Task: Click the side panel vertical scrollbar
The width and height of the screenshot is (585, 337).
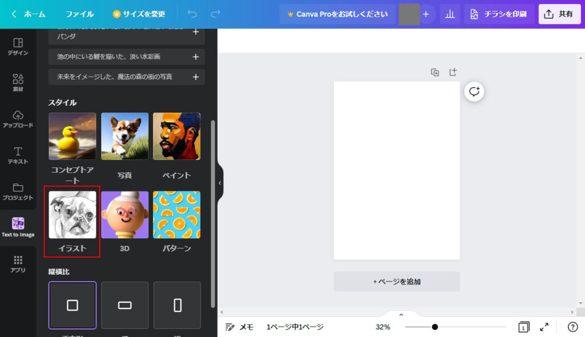Action: pos(213,214)
